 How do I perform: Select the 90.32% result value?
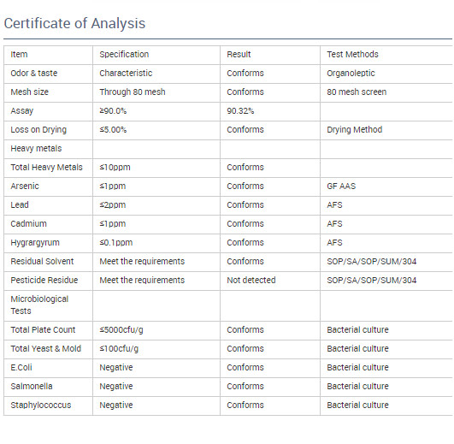pyautogui.click(x=240, y=111)
